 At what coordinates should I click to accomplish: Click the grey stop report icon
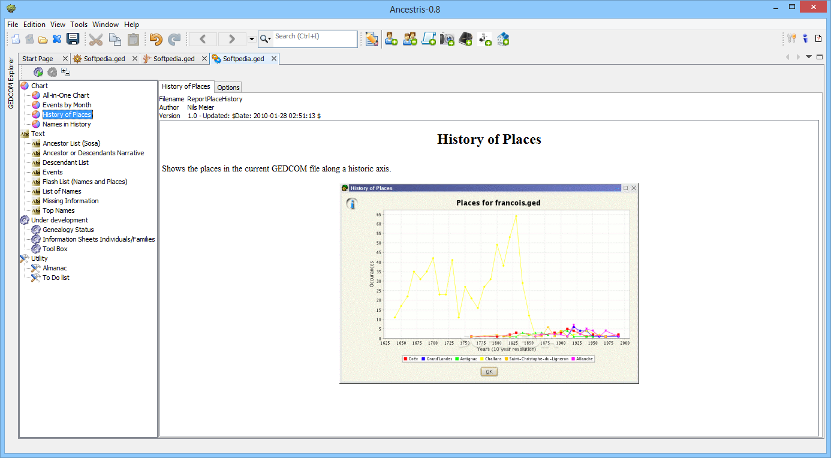pos(52,72)
